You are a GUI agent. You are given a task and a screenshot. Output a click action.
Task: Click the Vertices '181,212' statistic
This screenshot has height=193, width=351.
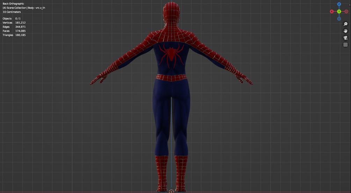click(x=20, y=23)
